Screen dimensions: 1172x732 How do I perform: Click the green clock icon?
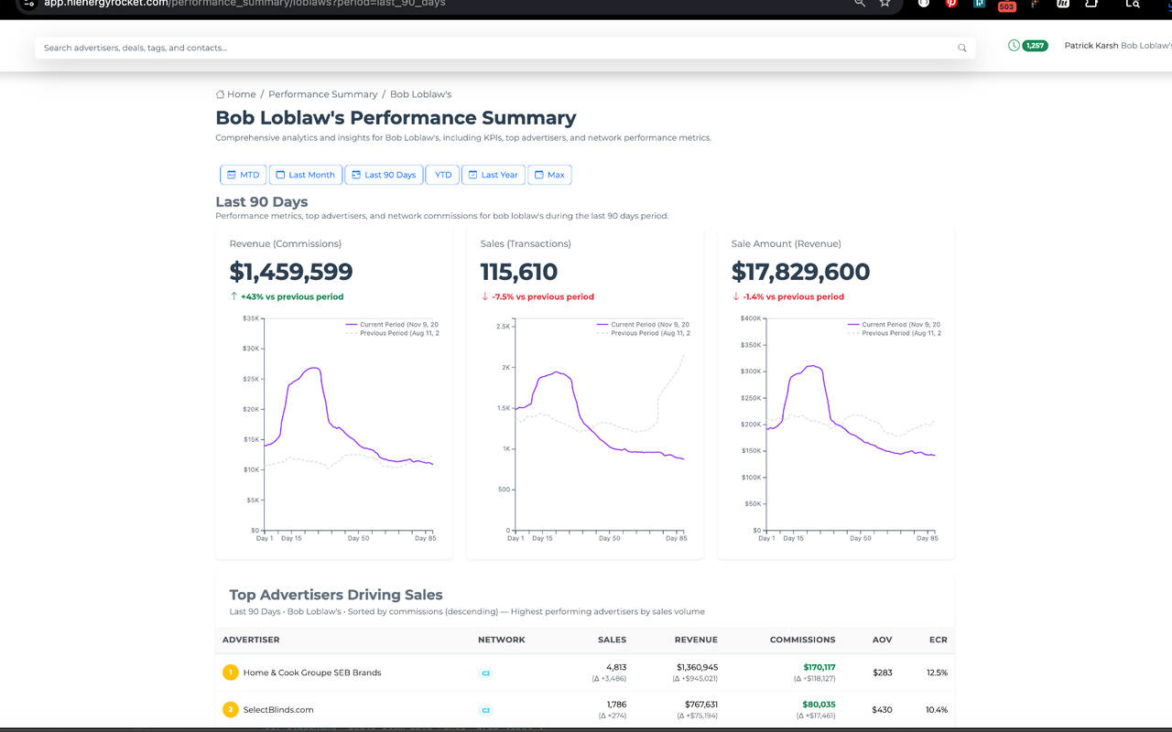click(1014, 46)
